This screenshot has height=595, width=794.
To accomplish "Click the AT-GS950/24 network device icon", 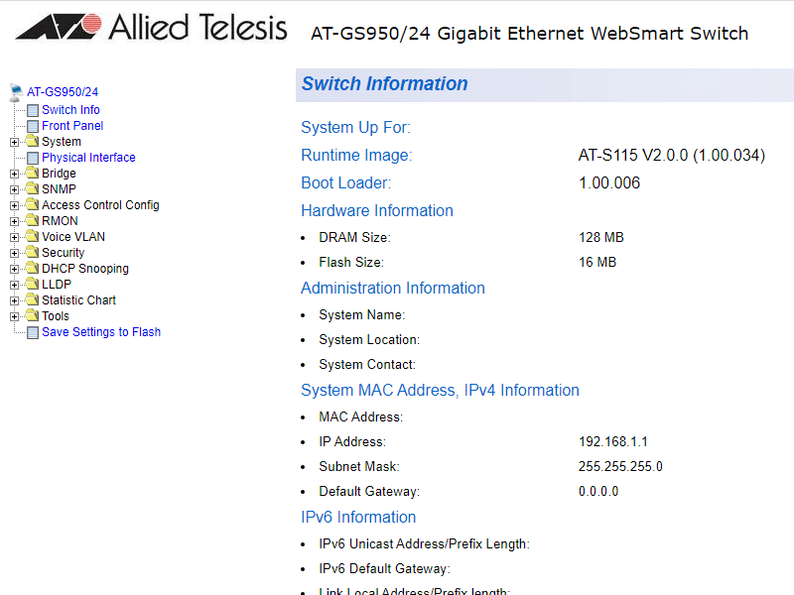I will [16, 91].
